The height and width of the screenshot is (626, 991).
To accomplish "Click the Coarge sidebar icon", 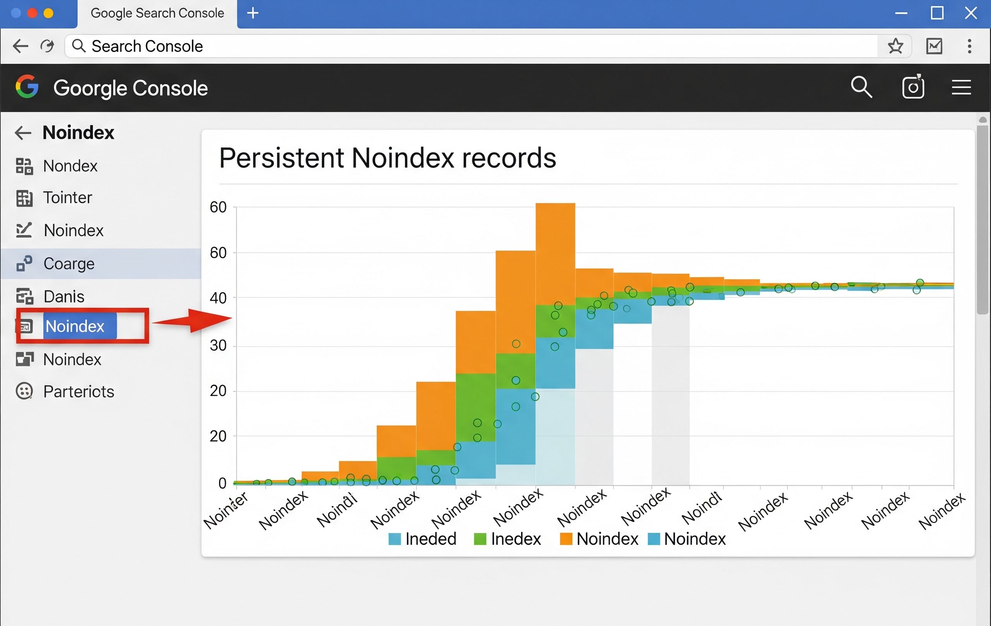I will click(24, 263).
